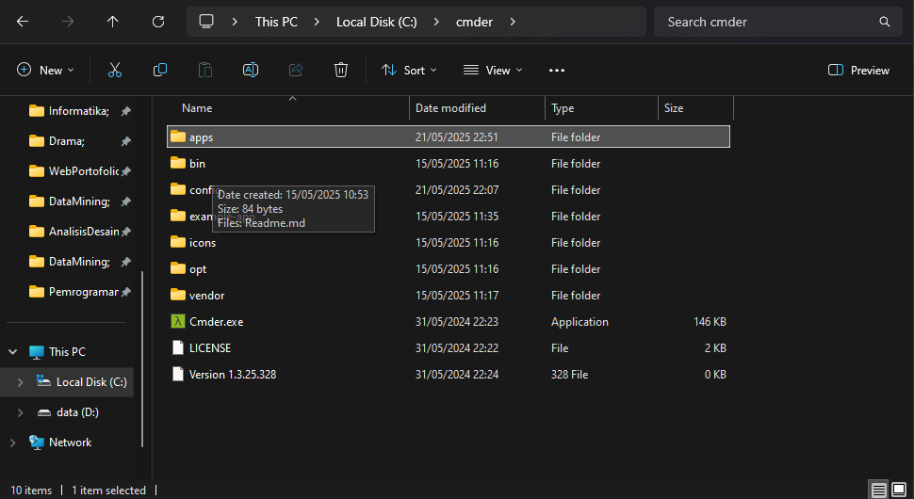Click the Search cmder input field
The height and width of the screenshot is (499, 914).
click(x=768, y=22)
